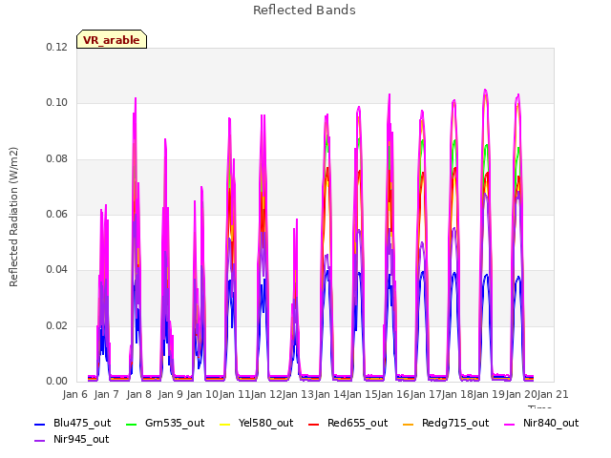Toggle Grn535_out legend entry
611x458 pixels.
[x=165, y=424]
